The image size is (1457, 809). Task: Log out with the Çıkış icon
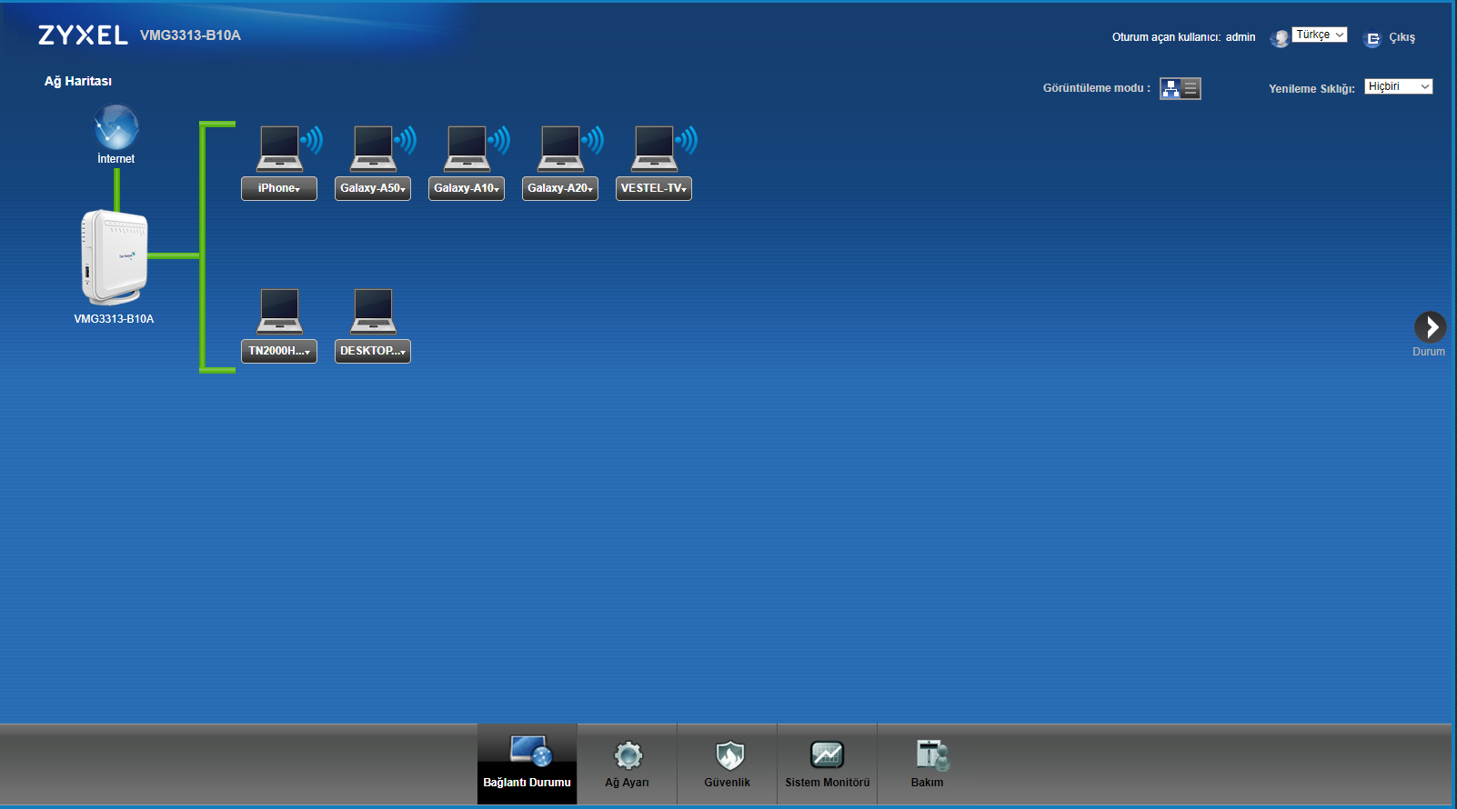point(1372,38)
